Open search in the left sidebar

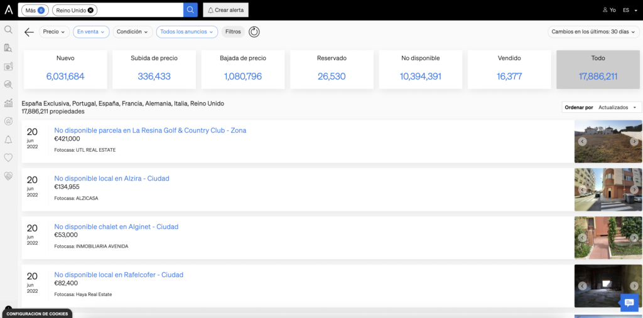8,29
